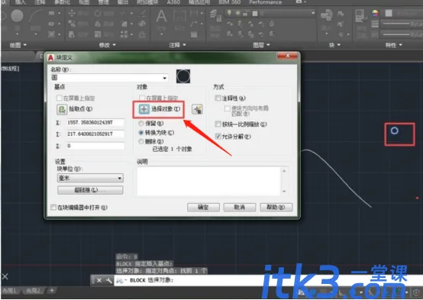Enable the 注释性 (Annotative) checkbox
The height and width of the screenshot is (300, 423).
pos(218,98)
